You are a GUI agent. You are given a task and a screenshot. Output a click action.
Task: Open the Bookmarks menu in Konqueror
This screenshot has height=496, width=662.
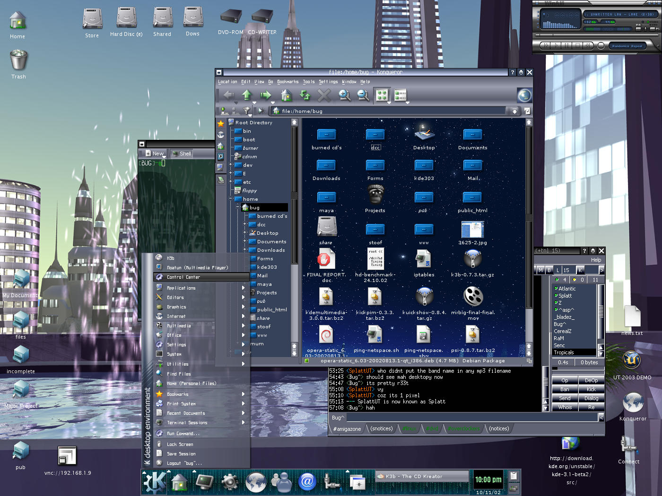pyautogui.click(x=288, y=82)
